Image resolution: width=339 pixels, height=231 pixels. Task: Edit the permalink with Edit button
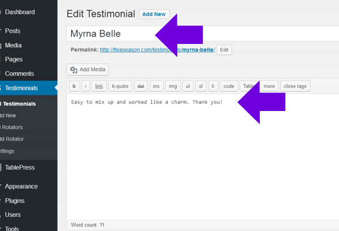click(x=224, y=50)
